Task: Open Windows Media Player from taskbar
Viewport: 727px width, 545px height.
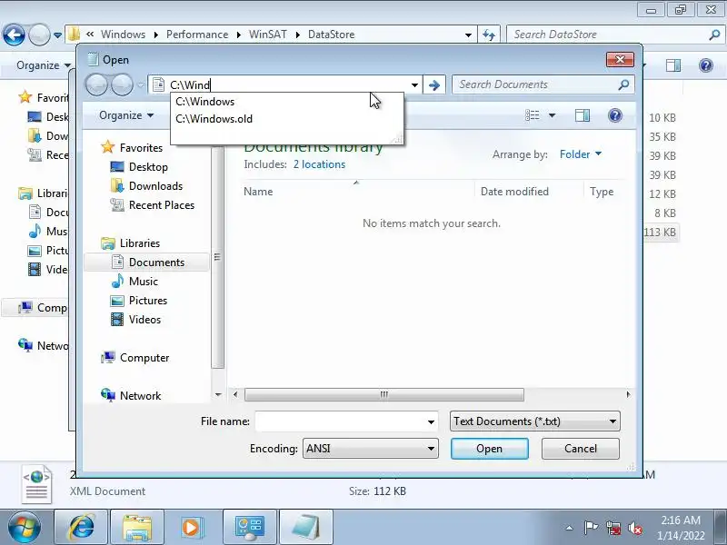Action: click(192, 528)
